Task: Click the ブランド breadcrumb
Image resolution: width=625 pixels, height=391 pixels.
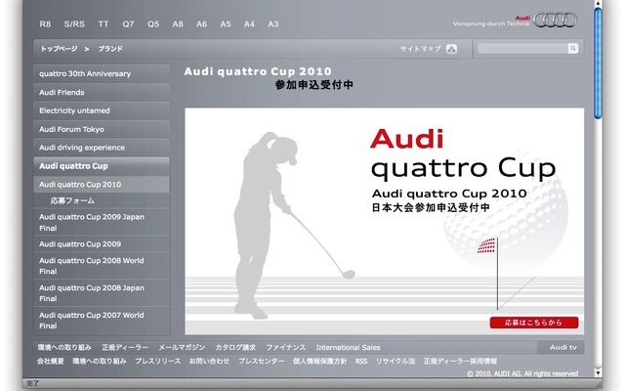Action: click(110, 49)
